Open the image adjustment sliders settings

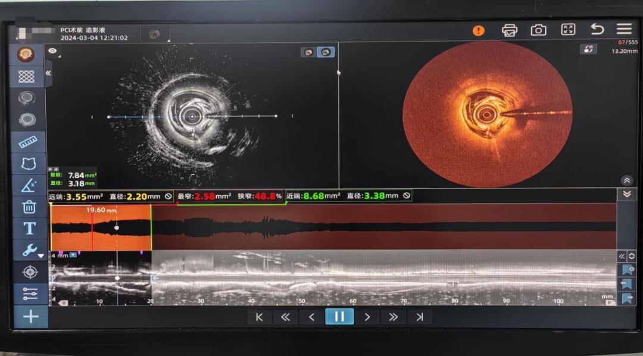30,294
